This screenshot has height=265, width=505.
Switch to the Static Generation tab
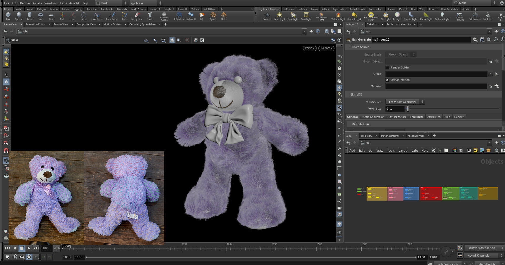point(373,117)
